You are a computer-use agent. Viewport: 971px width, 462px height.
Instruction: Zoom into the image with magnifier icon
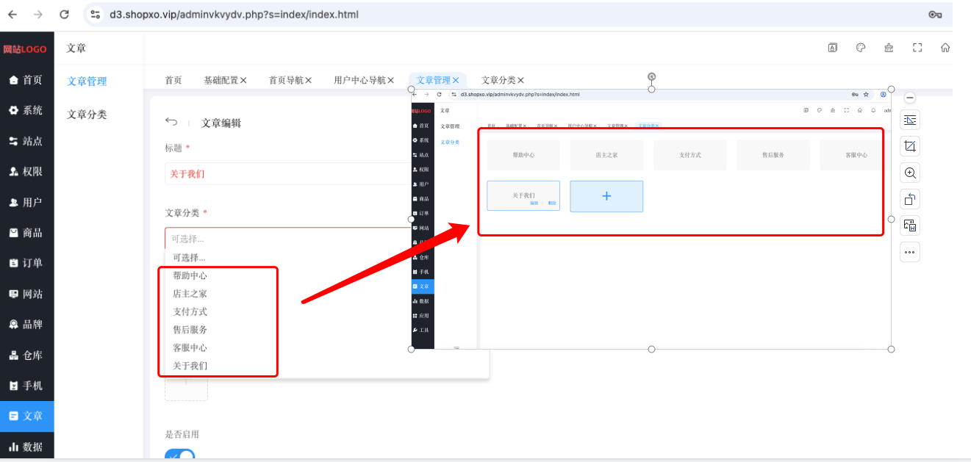coord(910,173)
